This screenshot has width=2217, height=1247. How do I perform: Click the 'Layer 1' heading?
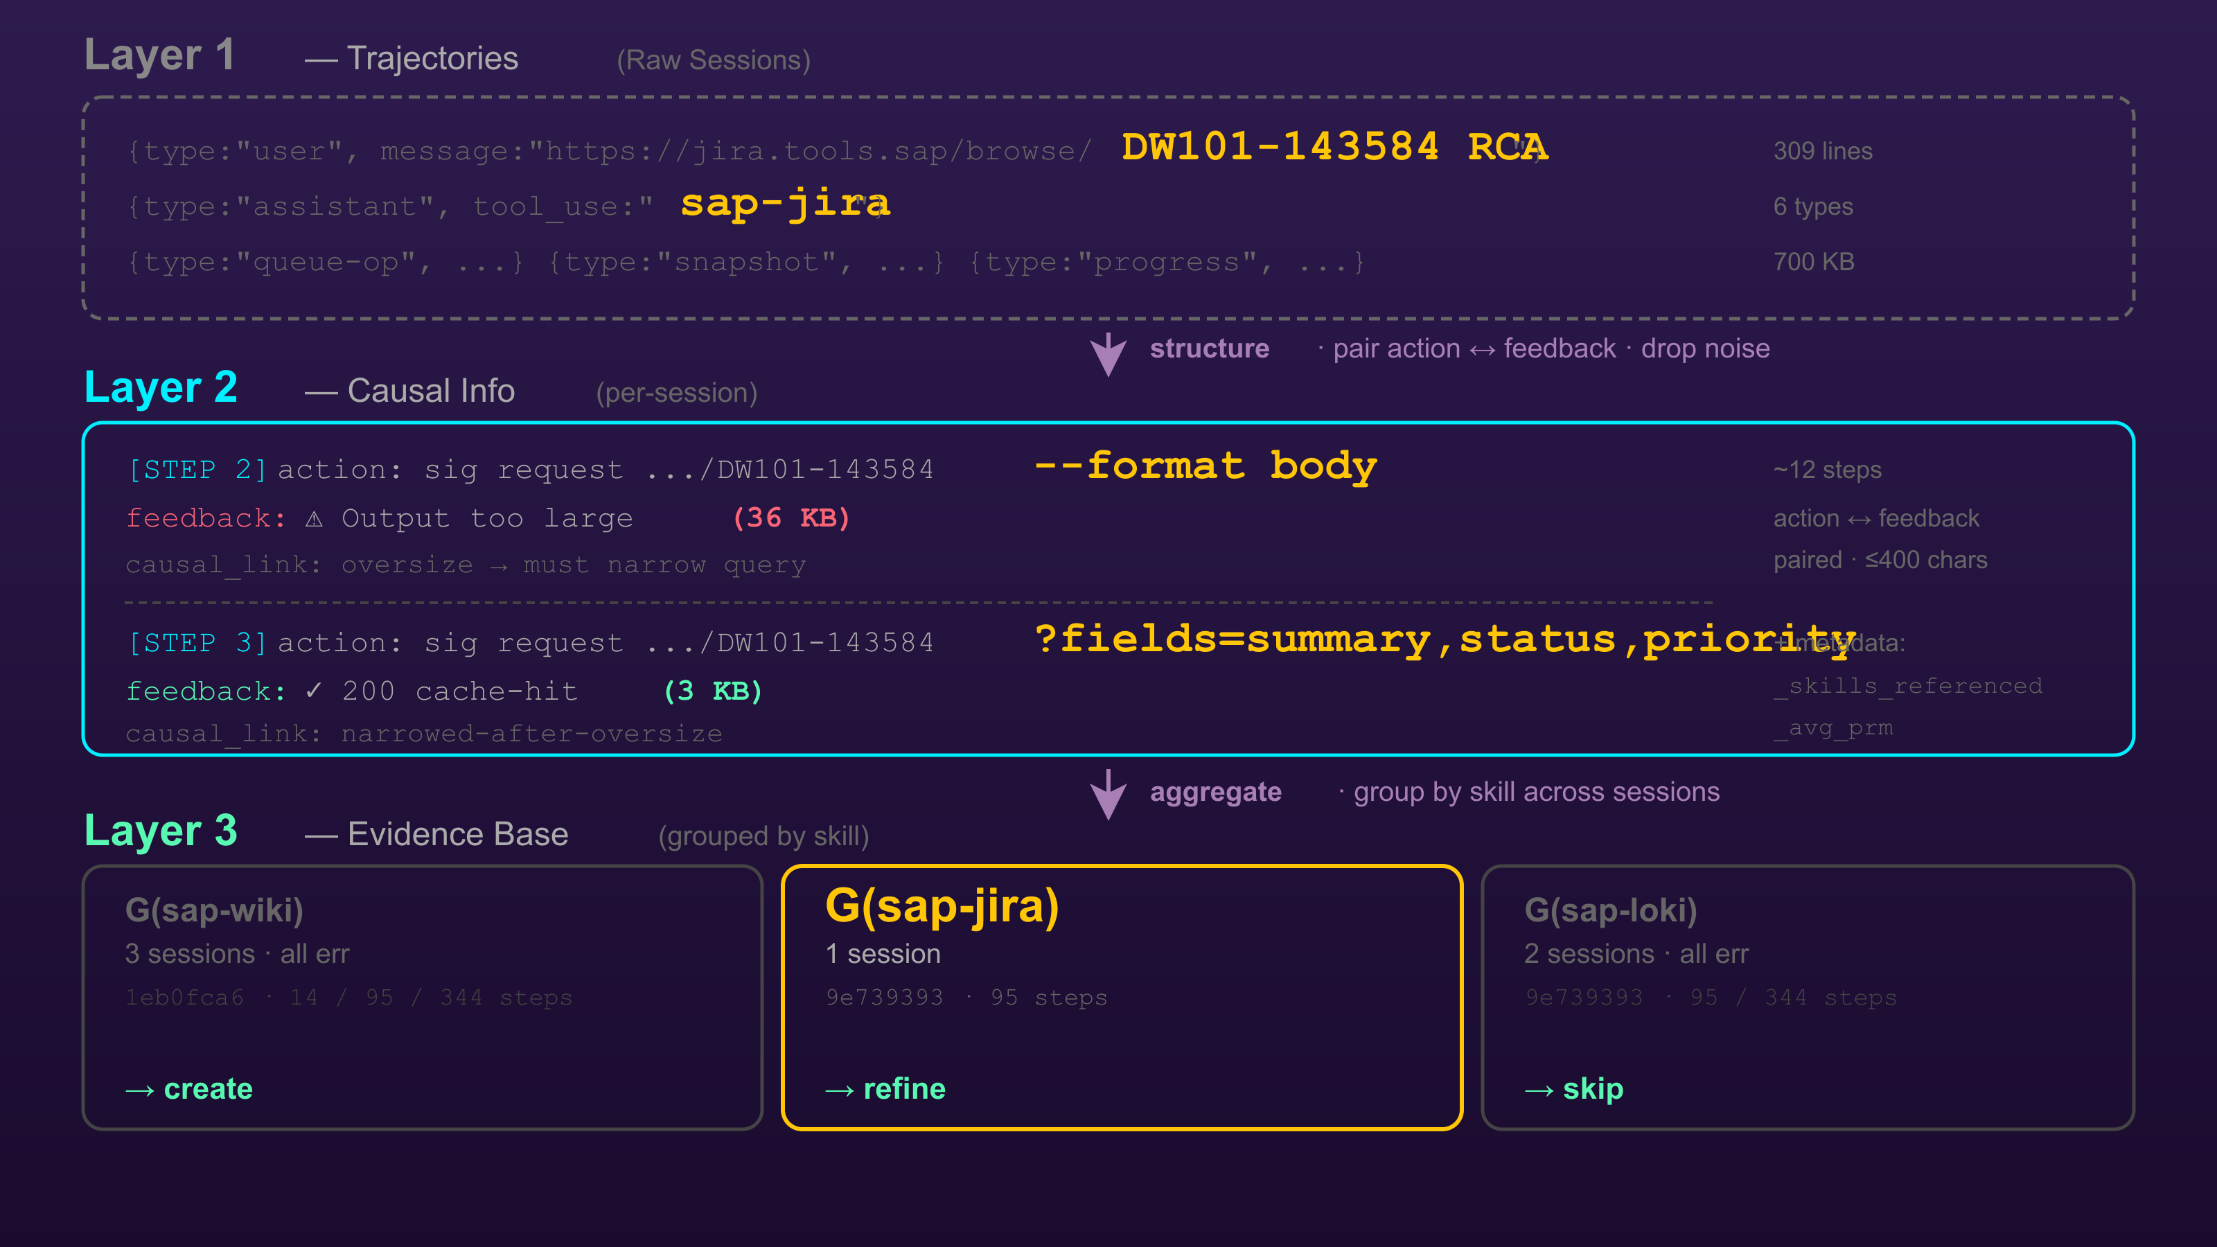click(x=159, y=56)
